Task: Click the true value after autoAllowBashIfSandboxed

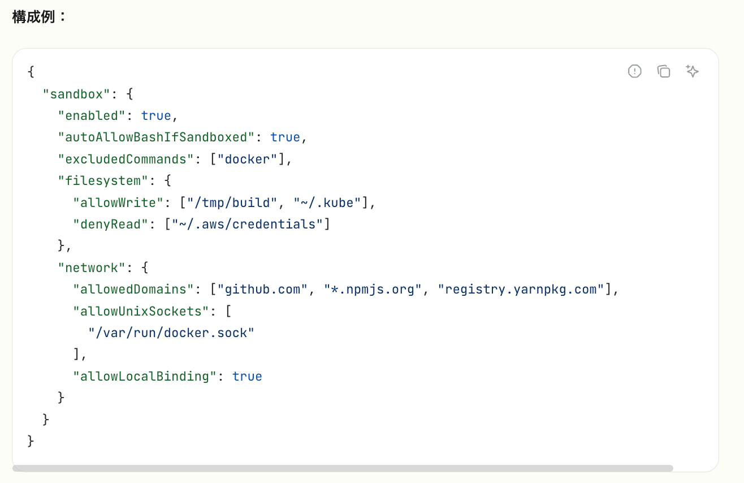Action: [285, 137]
